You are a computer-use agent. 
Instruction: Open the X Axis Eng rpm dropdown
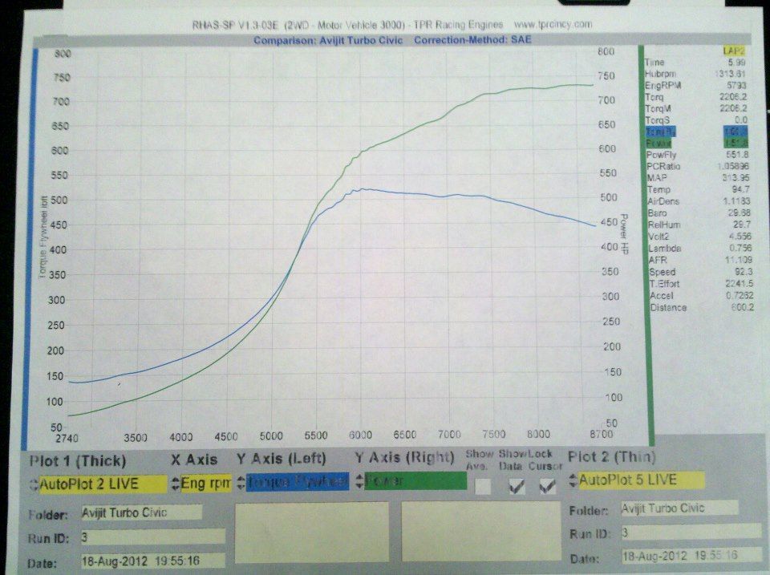[201, 483]
